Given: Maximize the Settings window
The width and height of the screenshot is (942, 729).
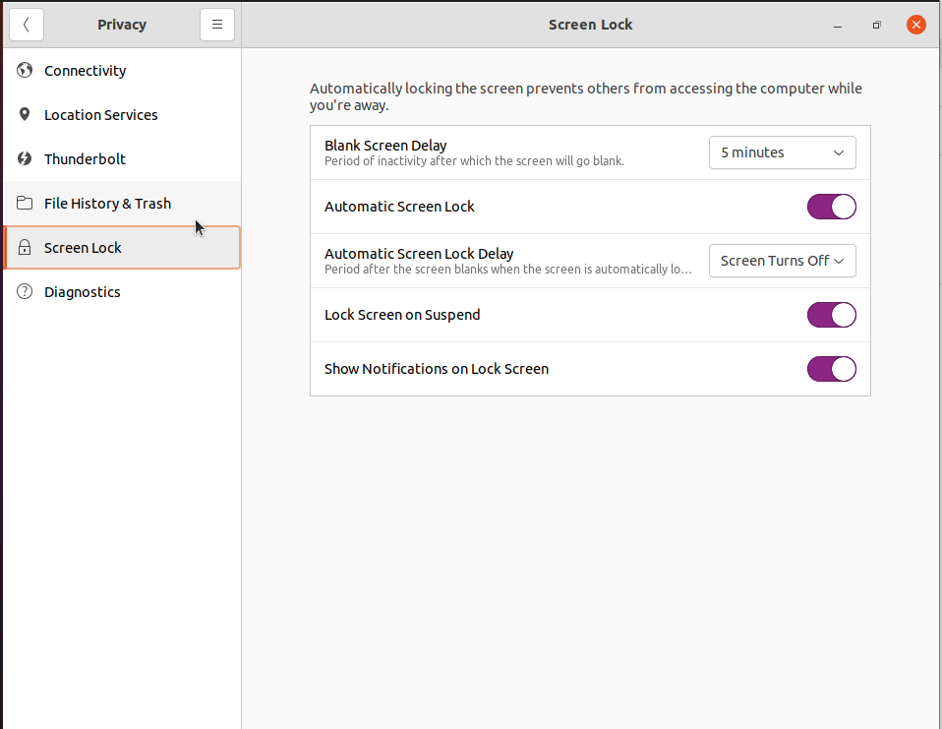Looking at the screenshot, I should 876,25.
